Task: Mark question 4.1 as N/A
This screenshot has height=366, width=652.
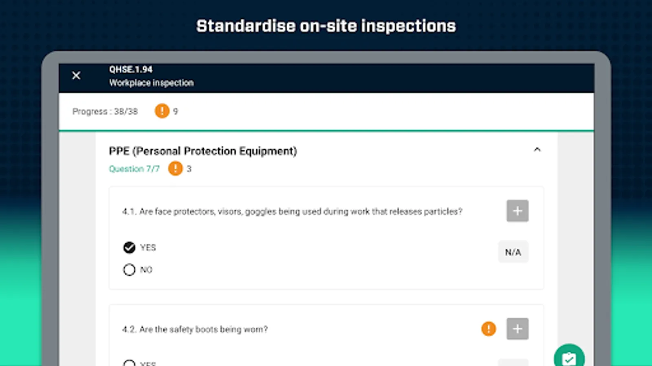Action: [513, 252]
